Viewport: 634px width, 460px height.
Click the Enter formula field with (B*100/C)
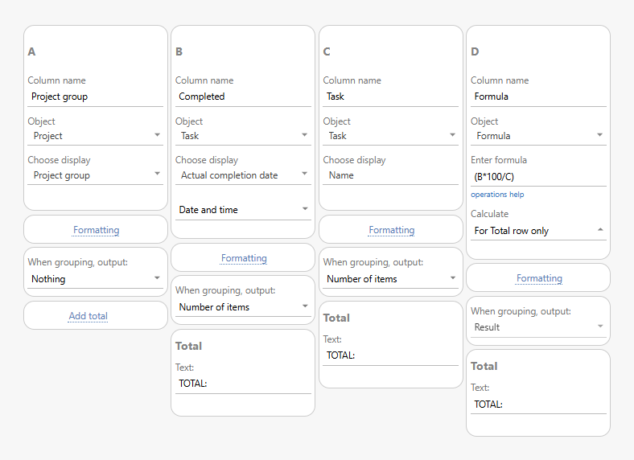[538, 176]
